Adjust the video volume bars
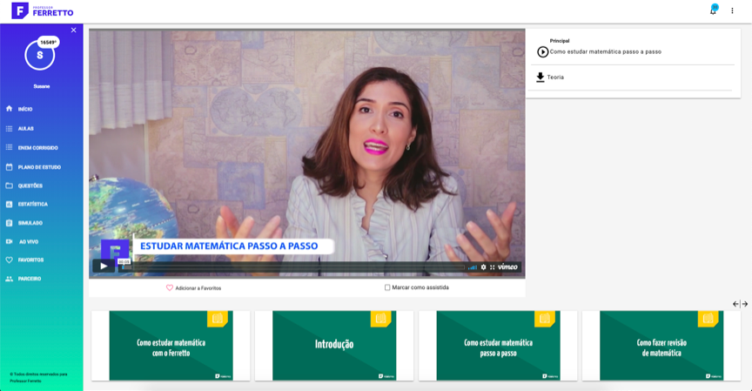Image resolution: width=752 pixels, height=391 pixels. point(473,266)
